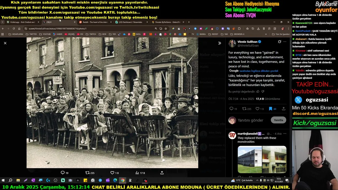Image resolution: width=338 pixels, height=190 pixels.
Task: Switch to the Dashboard / Streamlabs tab
Action: click(x=131, y=22)
